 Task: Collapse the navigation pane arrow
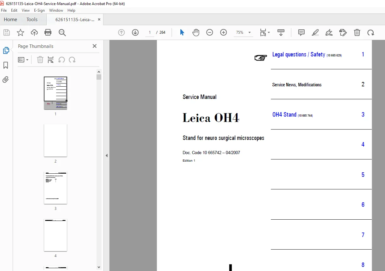[x=107, y=155]
